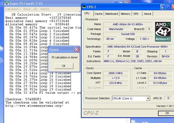Screen dimensions: 174x123
Task: Click the Instructions field MMX, 3DNow!, SSE
Action: (138, 61)
